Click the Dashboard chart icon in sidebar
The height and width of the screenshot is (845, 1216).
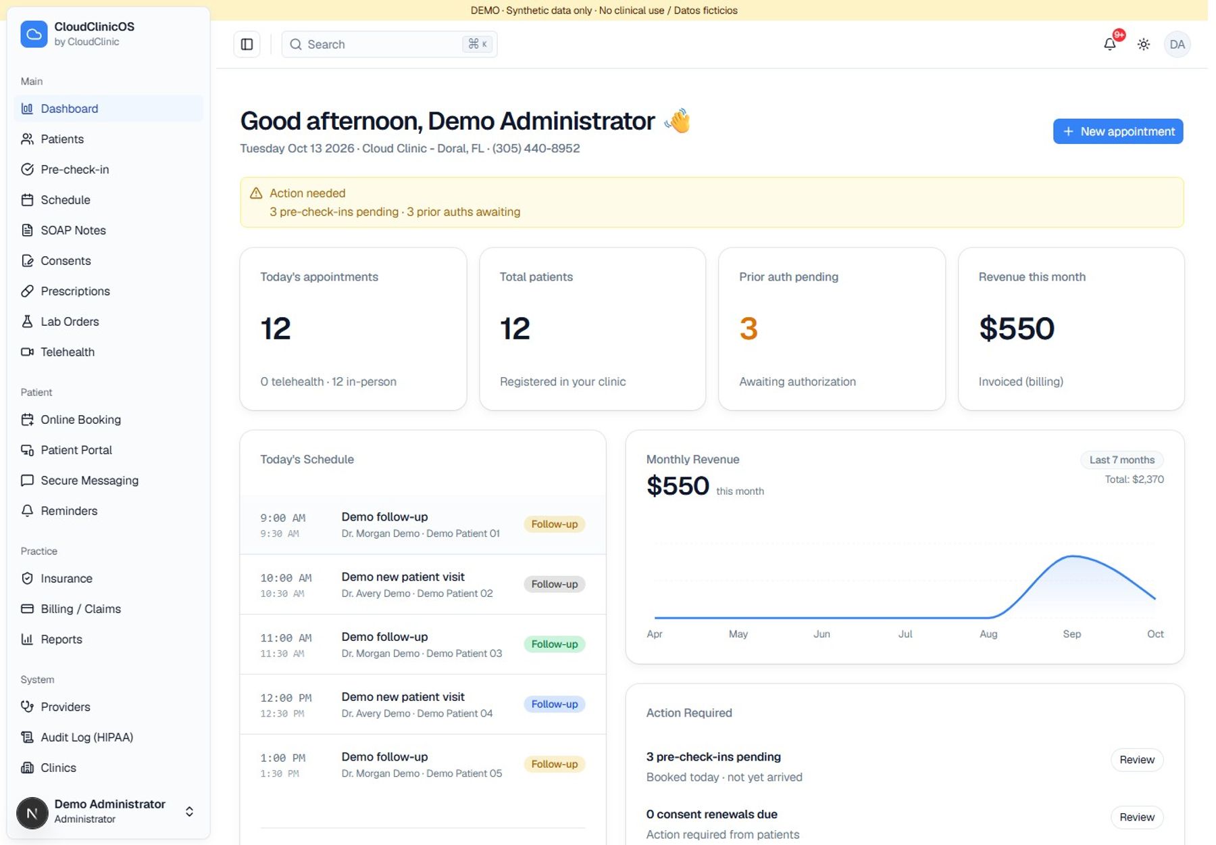click(x=27, y=108)
